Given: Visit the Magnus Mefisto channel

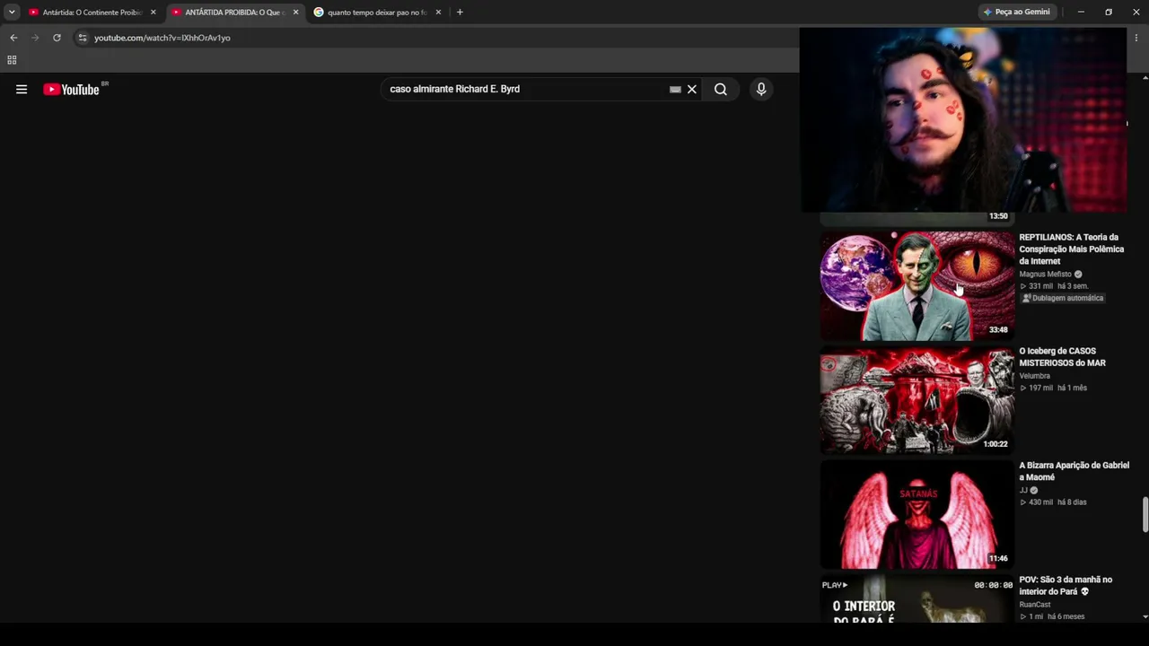Looking at the screenshot, I should (x=1046, y=275).
